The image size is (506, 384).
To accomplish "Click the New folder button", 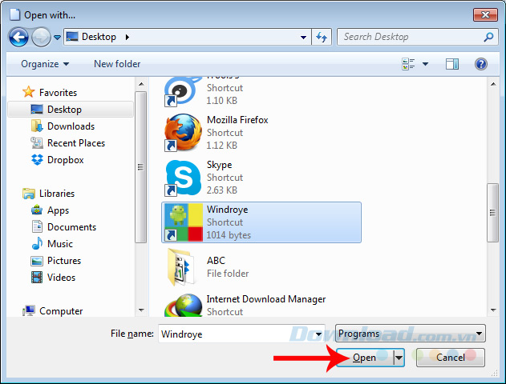I will click(117, 64).
